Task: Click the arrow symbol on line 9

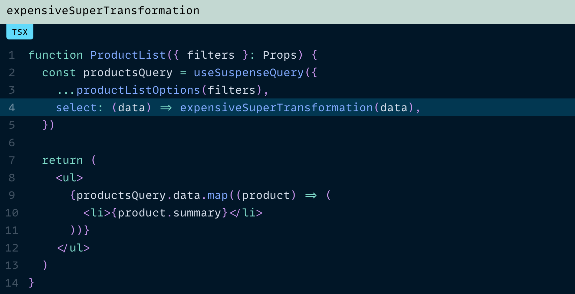Action: click(311, 196)
